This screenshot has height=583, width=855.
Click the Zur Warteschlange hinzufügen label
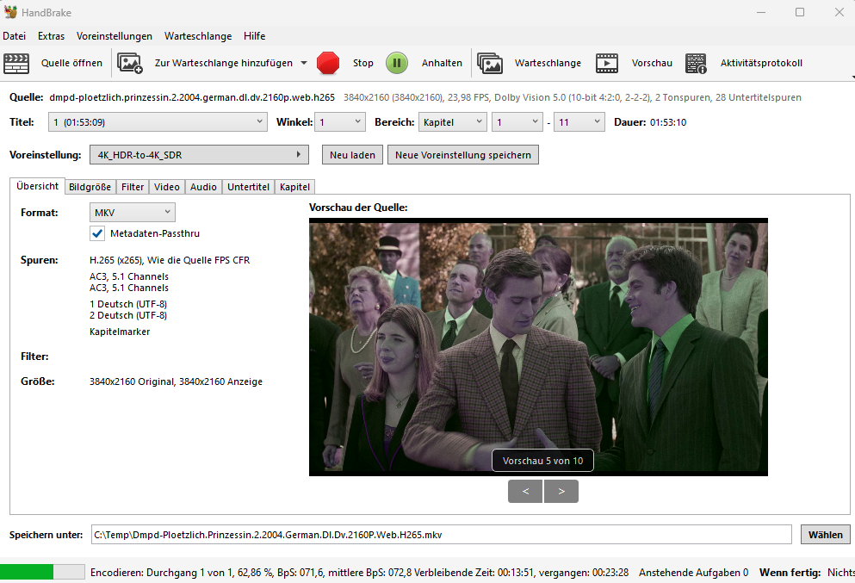tap(224, 63)
